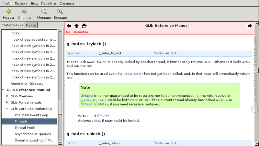Open Dynamic Loading of Modules entry
The width and height of the screenshot is (259, 146).
pyautogui.click(x=35, y=140)
